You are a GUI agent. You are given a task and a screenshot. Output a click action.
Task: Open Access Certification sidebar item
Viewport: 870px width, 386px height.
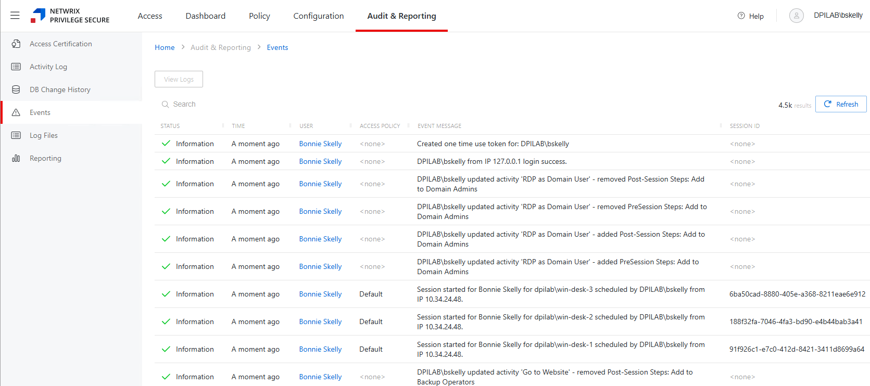point(61,44)
